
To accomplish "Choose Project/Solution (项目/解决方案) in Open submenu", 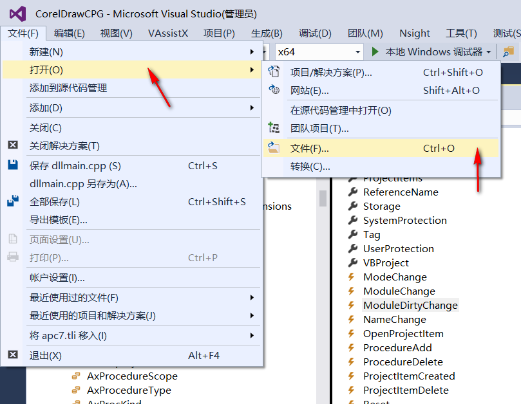I will [x=381, y=72].
